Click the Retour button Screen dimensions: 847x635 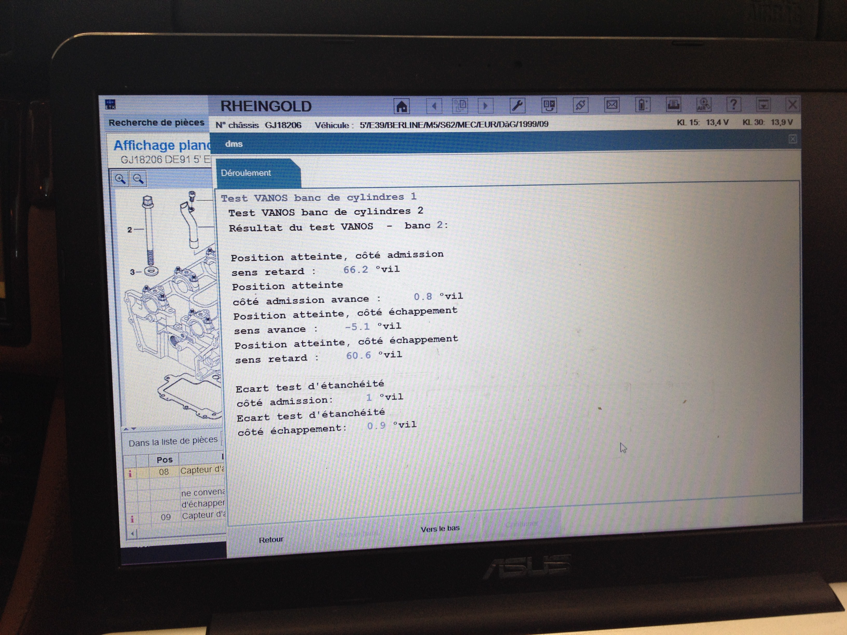(271, 539)
